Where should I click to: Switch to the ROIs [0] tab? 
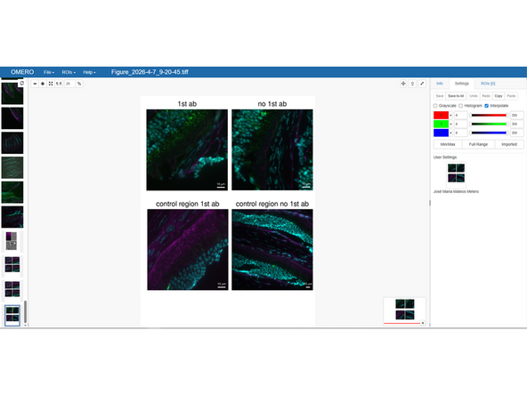(488, 84)
